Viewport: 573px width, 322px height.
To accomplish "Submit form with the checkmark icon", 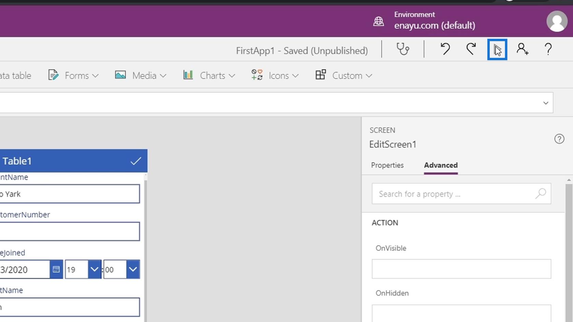I will pos(136,161).
